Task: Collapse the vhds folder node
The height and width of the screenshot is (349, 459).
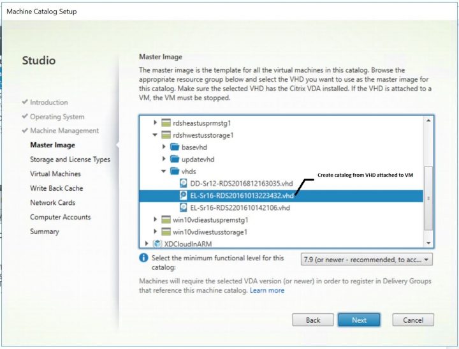Action: pyautogui.click(x=164, y=171)
